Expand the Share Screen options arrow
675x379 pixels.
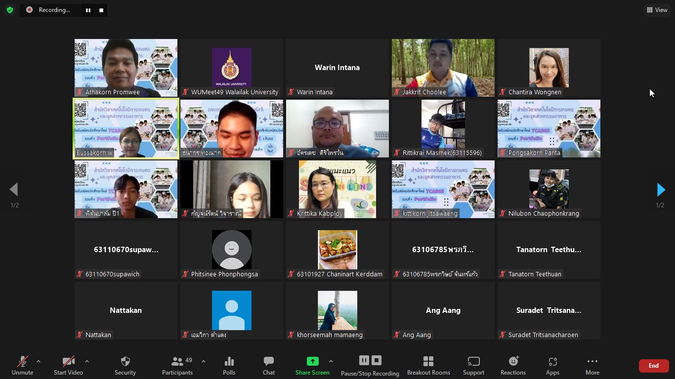tap(331, 361)
